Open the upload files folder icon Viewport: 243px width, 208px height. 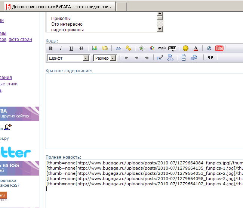[105, 48]
